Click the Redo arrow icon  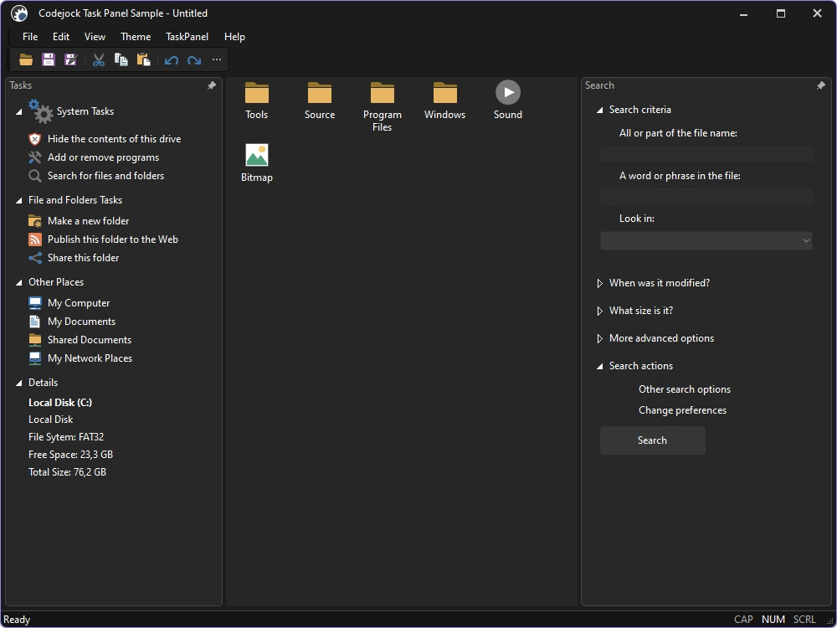point(194,59)
